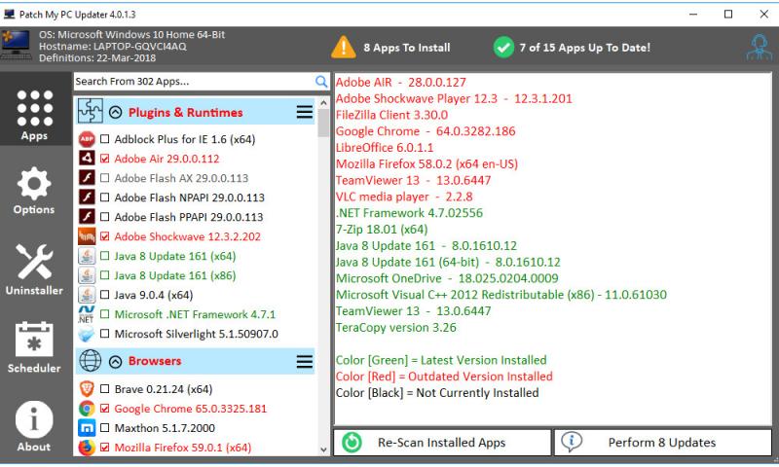The image size is (779, 467).
Task: Uncheck Mozilla Firefox 59.0.1 checkbox
Action: coord(105,448)
